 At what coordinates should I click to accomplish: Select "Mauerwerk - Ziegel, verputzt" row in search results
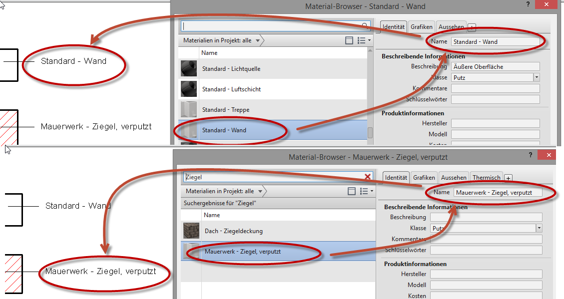(278, 252)
